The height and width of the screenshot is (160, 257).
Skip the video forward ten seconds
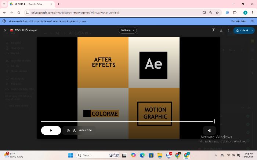[75, 130]
